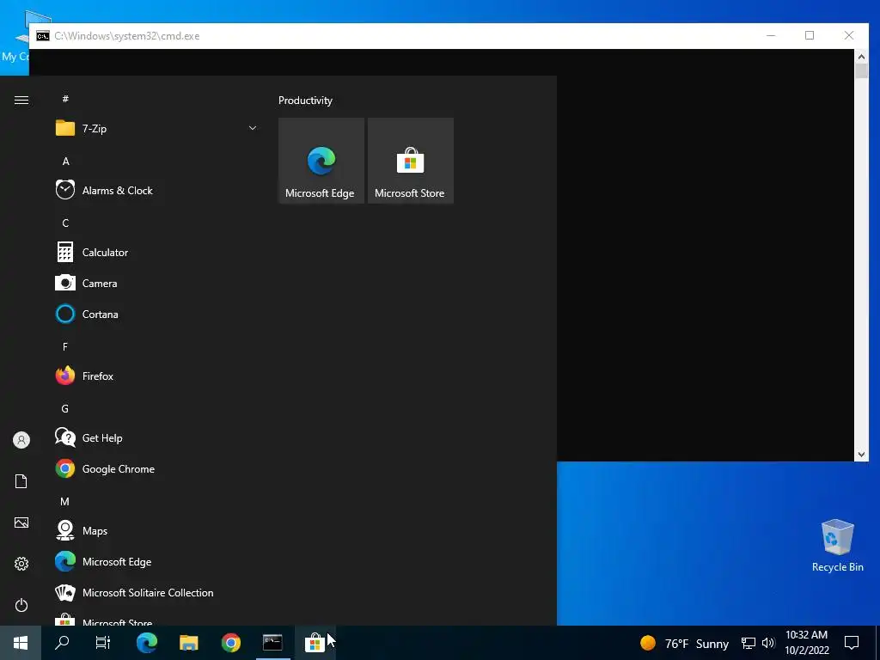The width and height of the screenshot is (880, 660).
Task: Click the Windows Start button
Action: 21,643
